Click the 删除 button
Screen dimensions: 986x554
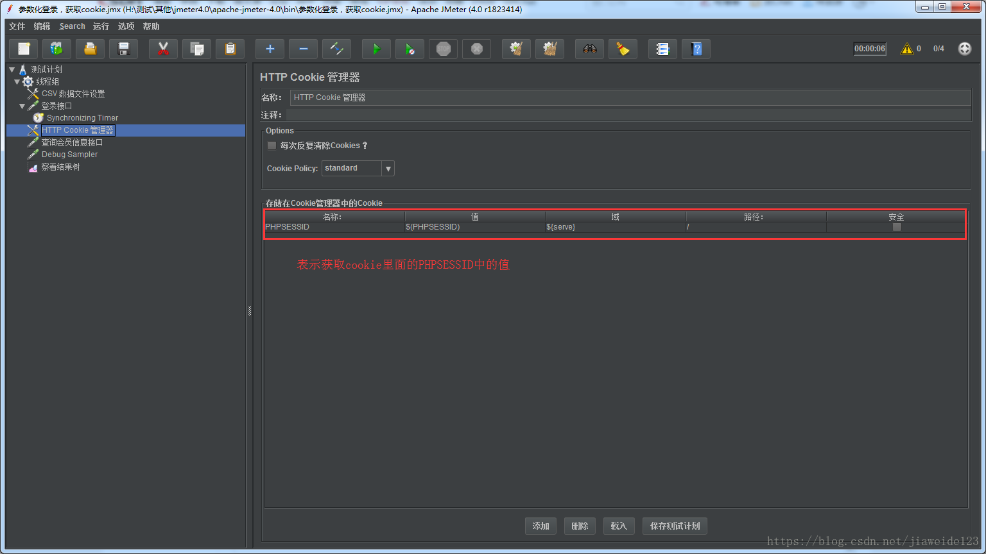point(580,526)
